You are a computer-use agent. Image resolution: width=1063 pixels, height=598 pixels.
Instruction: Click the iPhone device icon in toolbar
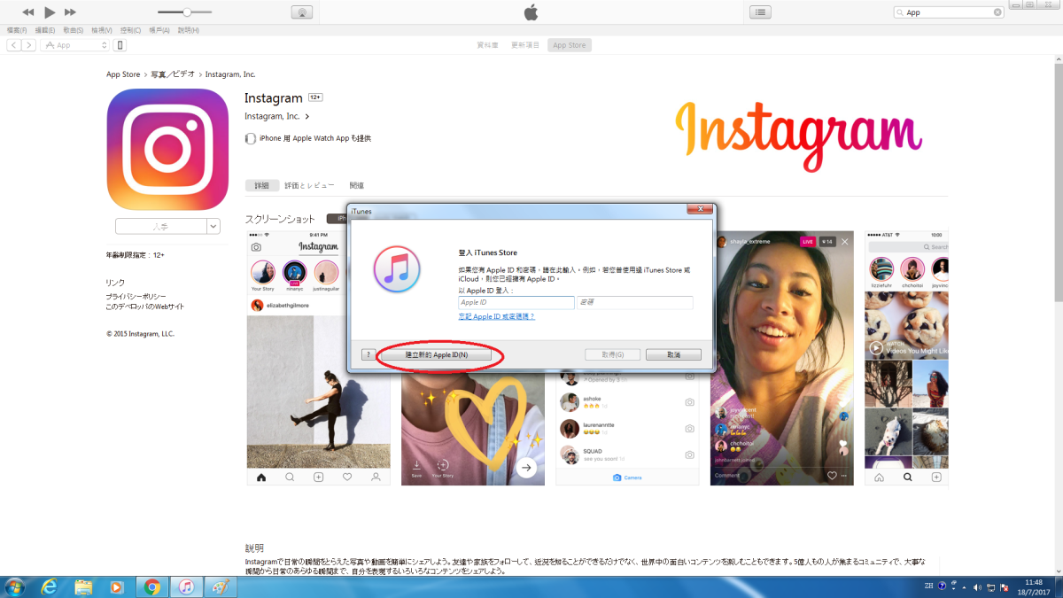coord(120,45)
